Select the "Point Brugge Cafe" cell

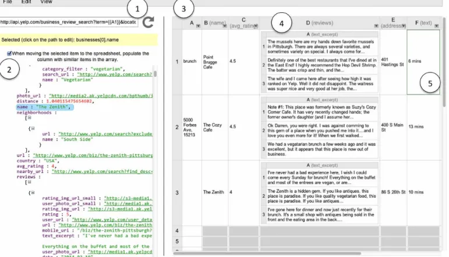(215, 62)
